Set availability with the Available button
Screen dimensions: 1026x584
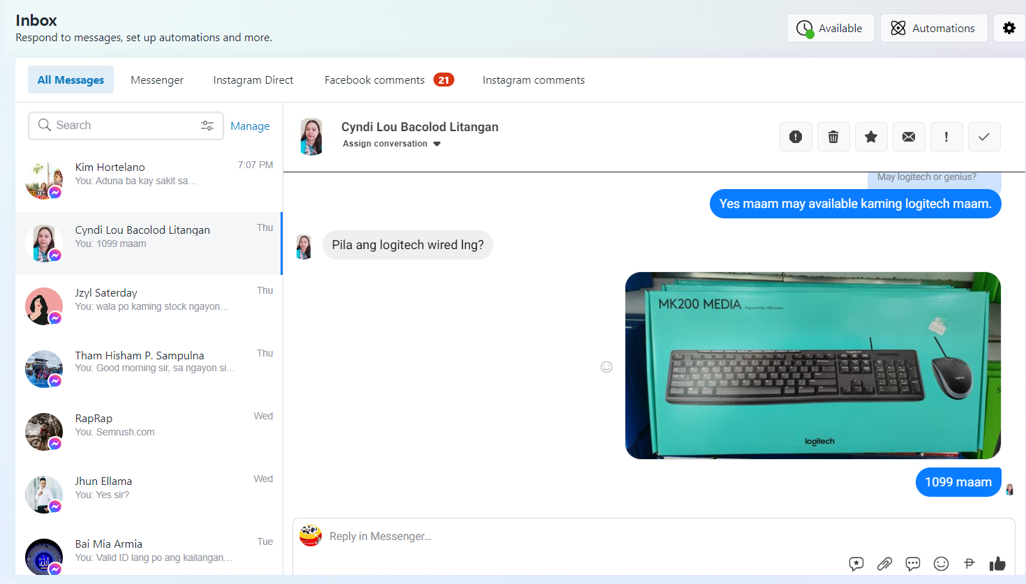[x=831, y=28]
